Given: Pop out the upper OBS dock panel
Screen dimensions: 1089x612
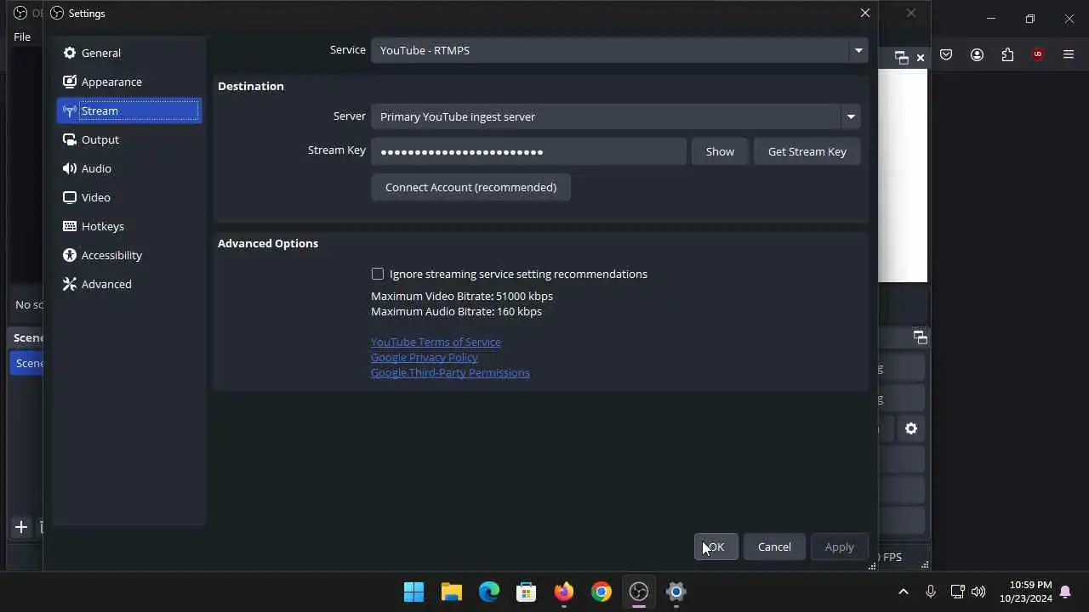Looking at the screenshot, I should [902, 58].
